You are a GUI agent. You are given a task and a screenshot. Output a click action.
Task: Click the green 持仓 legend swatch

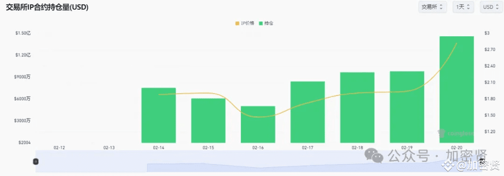click(261, 23)
